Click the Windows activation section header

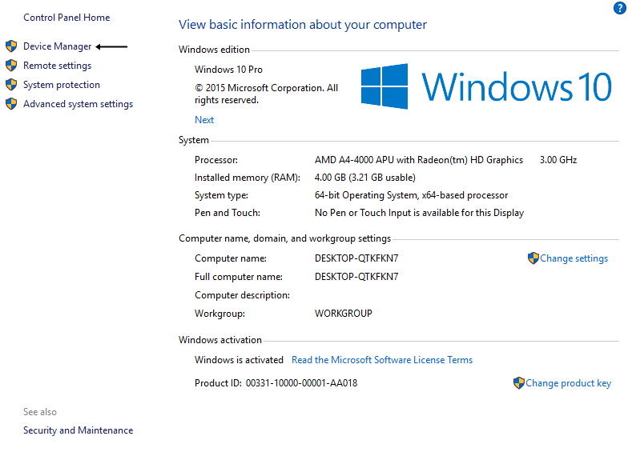[x=220, y=340]
